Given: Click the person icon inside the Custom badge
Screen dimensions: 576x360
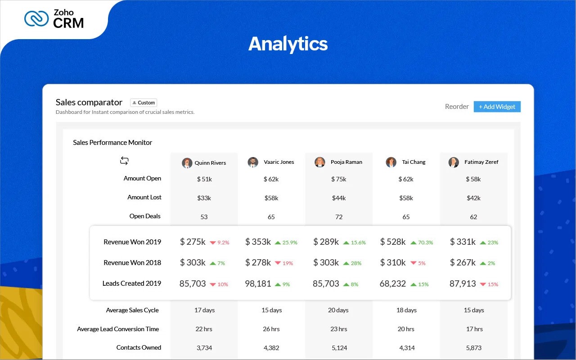Looking at the screenshot, I should [135, 102].
